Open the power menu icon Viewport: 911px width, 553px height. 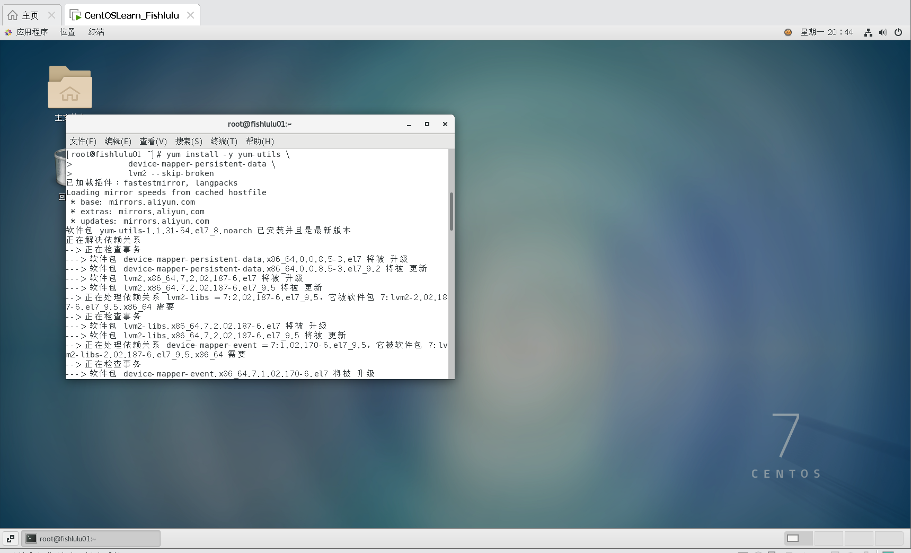[898, 32]
